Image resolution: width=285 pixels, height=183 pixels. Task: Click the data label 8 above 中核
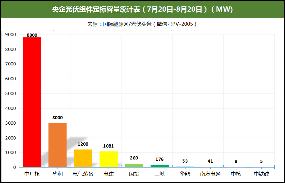[236, 161]
